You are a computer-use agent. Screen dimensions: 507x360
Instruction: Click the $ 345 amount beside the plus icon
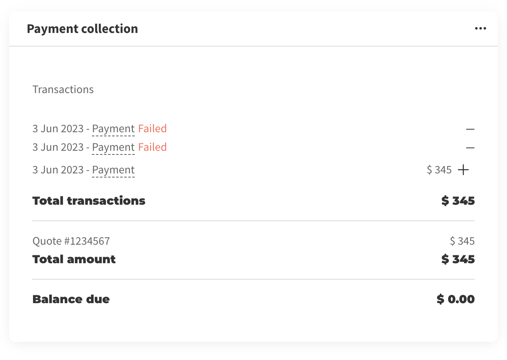(439, 170)
